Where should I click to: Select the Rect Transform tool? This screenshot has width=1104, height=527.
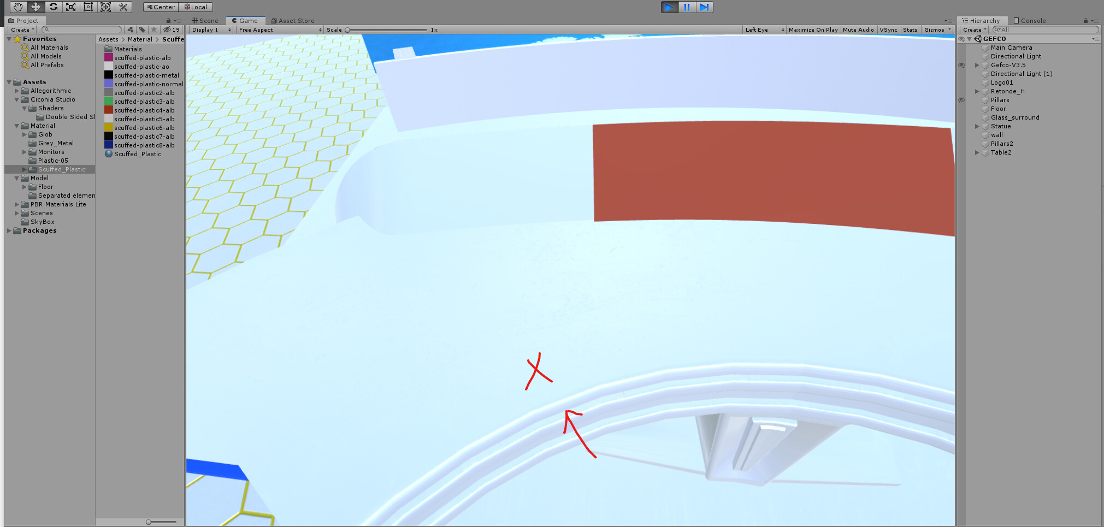tap(88, 7)
